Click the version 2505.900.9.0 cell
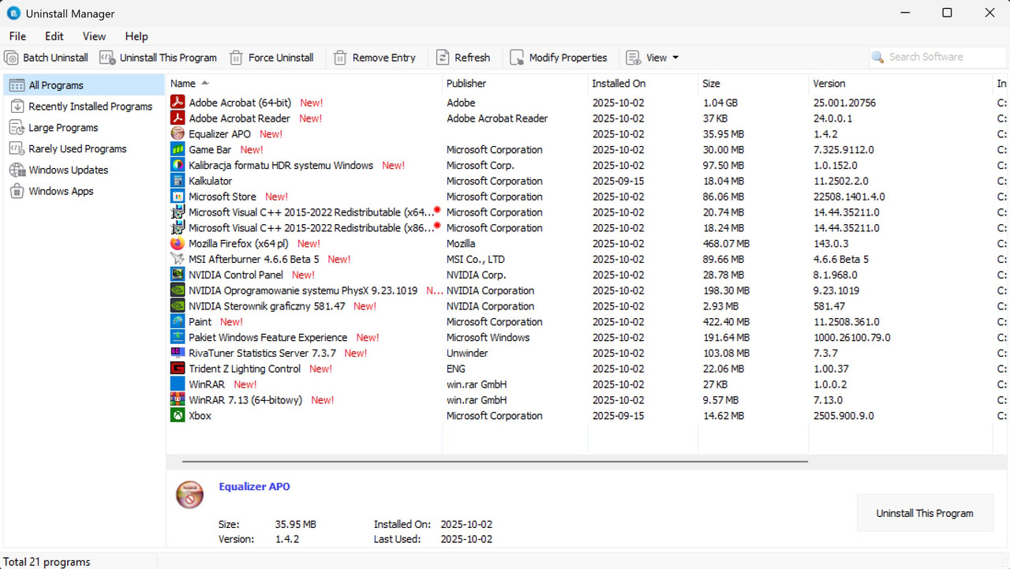This screenshot has width=1010, height=569. point(844,416)
